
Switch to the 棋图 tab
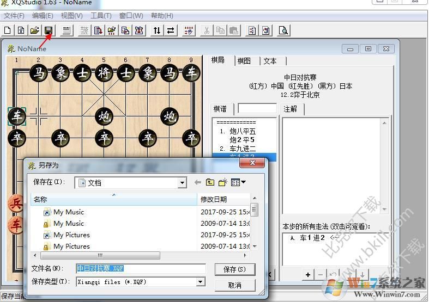pyautogui.click(x=244, y=61)
